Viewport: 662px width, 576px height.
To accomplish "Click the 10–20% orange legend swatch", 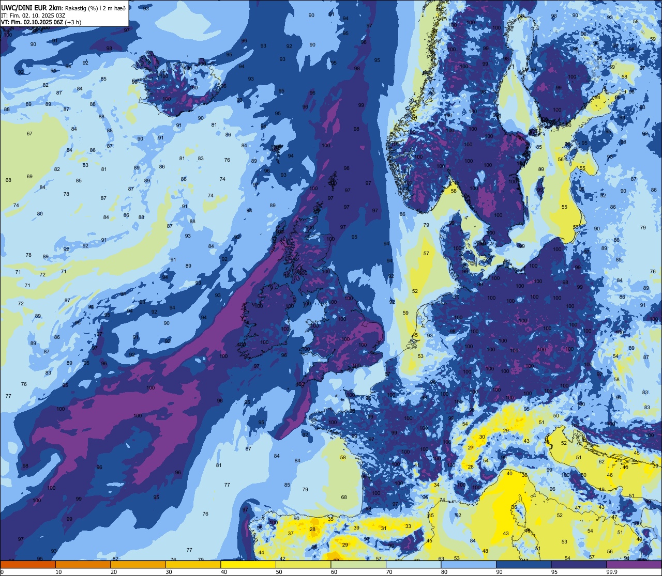I will click(x=83, y=564).
